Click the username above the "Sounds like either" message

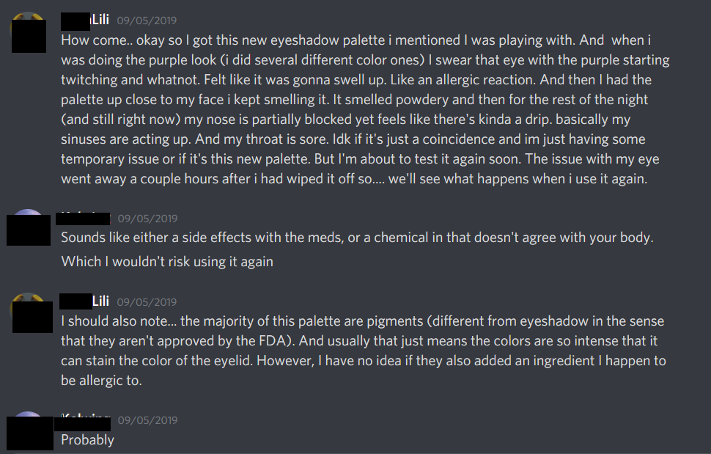click(x=83, y=218)
